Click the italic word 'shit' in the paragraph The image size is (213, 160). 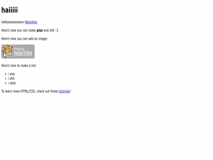coord(52,30)
